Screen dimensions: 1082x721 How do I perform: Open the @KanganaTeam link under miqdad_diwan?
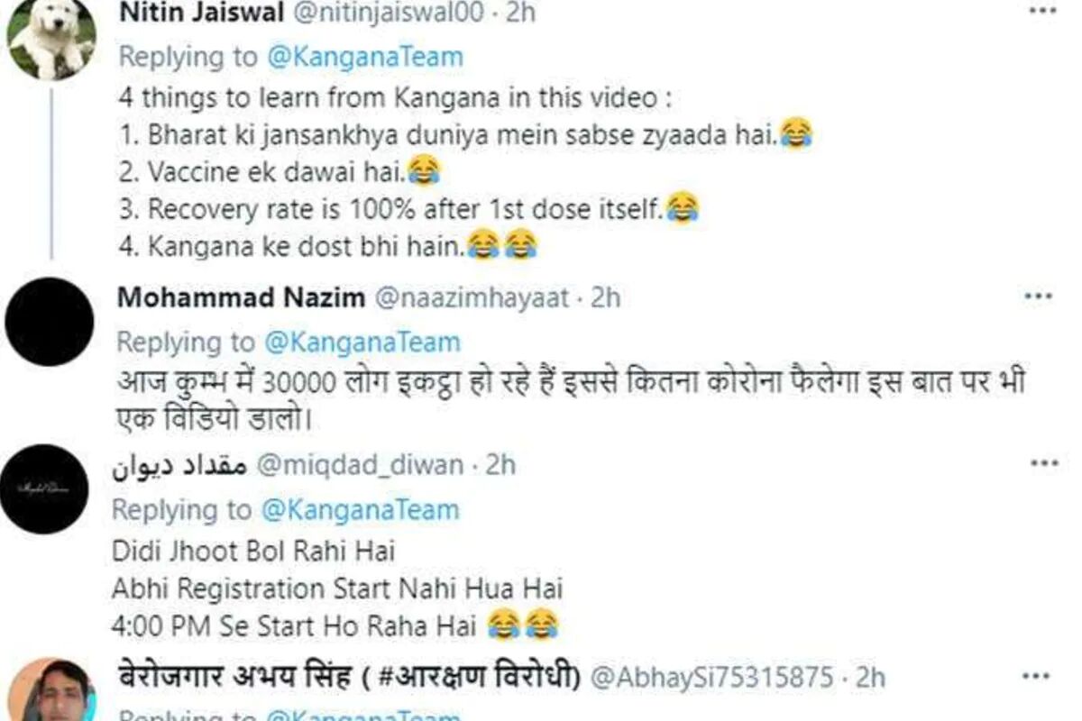[361, 509]
